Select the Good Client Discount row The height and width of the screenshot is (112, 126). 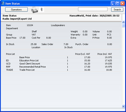click(x=59, y=64)
